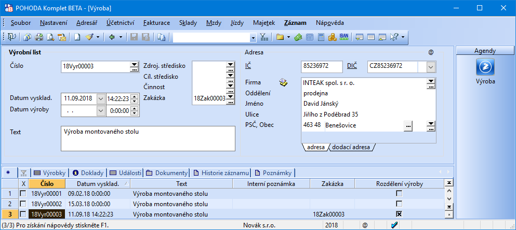The width and height of the screenshot is (516, 230).
Task: Open the Záznam menu
Action: pos(295,23)
